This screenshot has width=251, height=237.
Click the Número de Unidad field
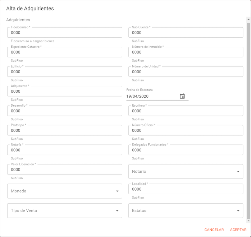186,72
